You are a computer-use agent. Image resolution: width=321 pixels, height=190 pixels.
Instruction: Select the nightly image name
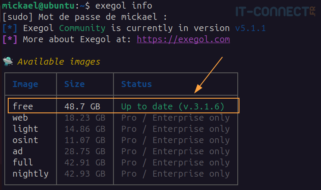tap(30, 174)
